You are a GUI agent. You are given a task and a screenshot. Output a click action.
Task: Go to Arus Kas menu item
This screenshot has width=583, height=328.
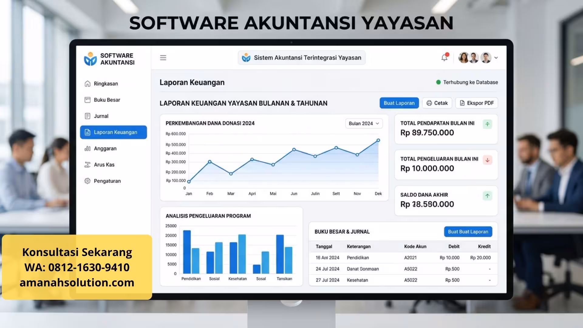point(104,165)
